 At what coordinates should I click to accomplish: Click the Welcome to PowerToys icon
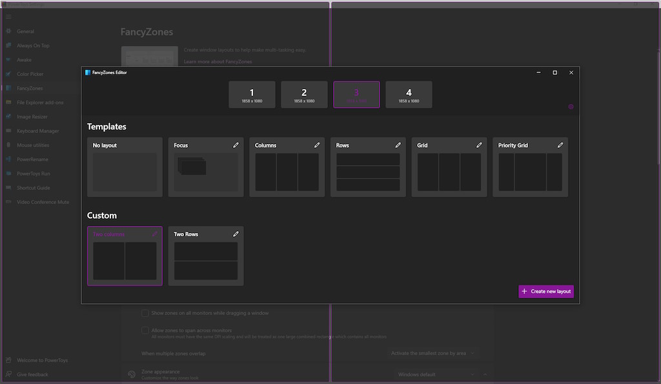click(x=8, y=360)
